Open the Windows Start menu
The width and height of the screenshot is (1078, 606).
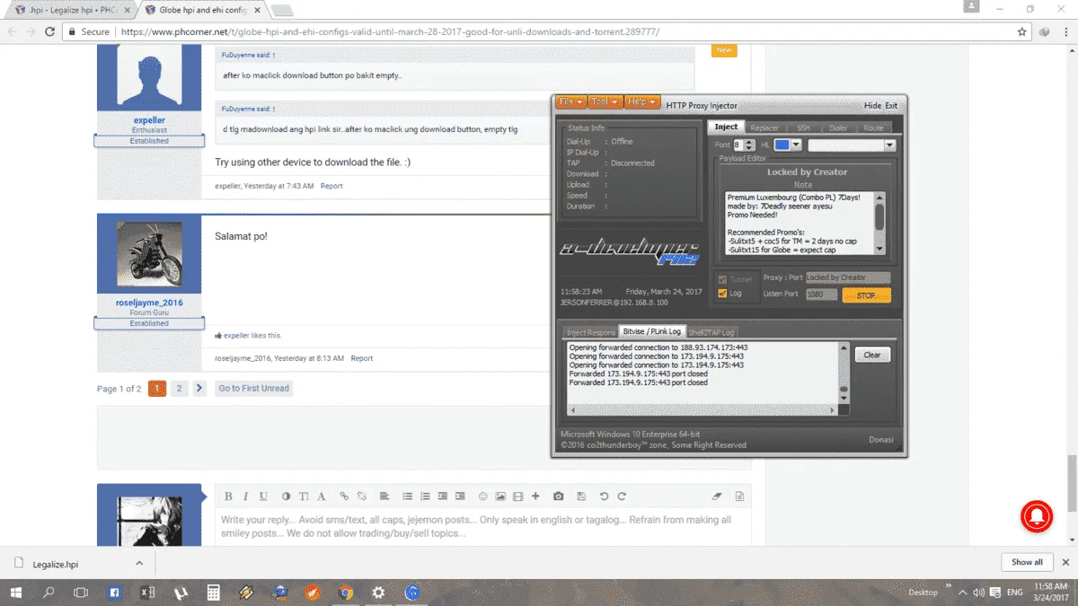click(x=16, y=593)
